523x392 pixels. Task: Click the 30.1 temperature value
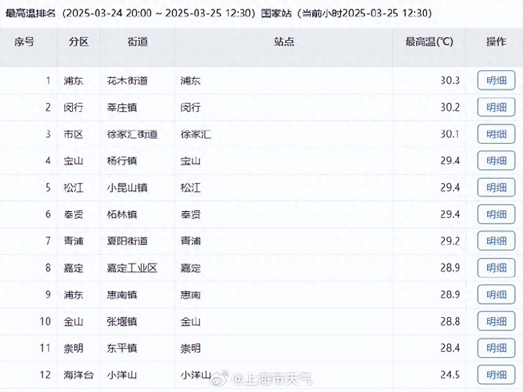450,134
